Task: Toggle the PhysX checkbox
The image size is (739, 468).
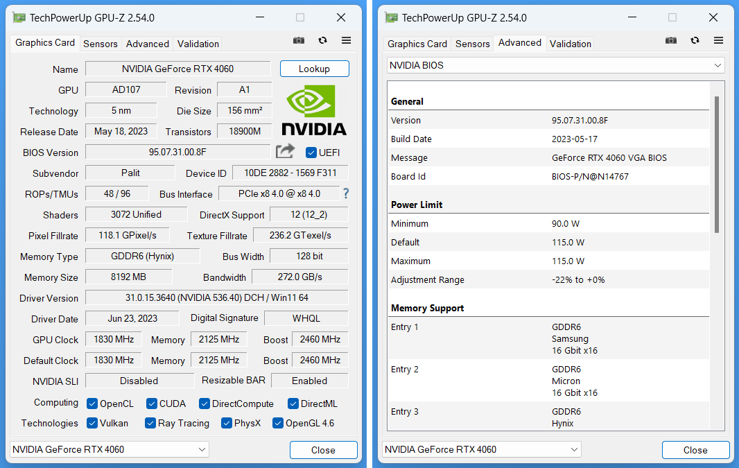Action: coord(227,423)
